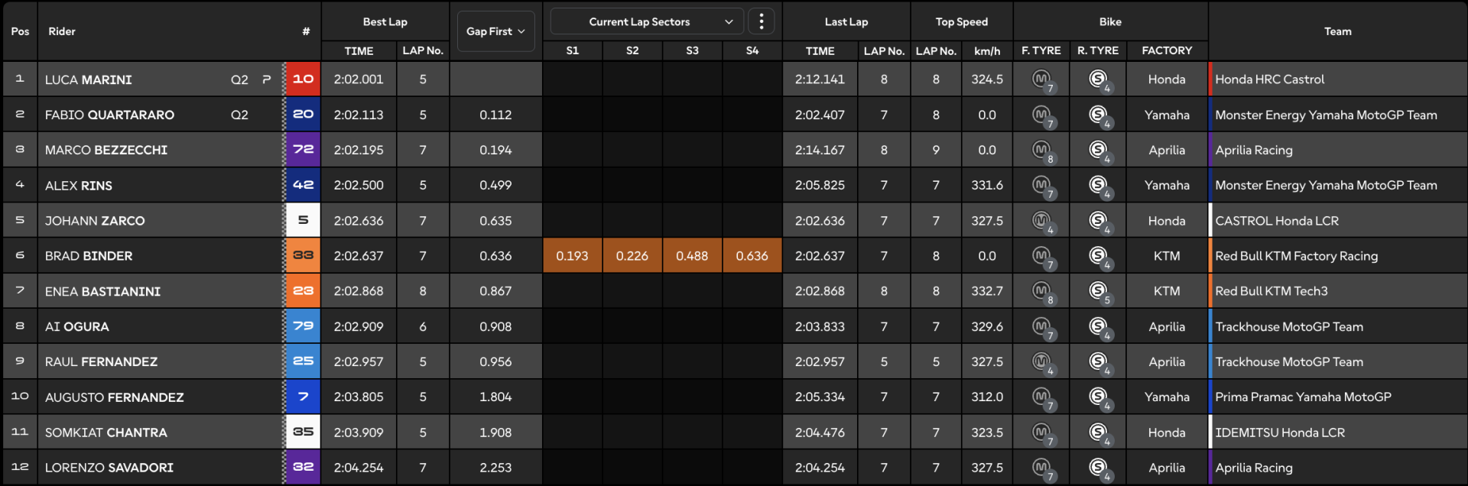The height and width of the screenshot is (486, 1468).
Task: Select the Top Speed km/h subheader
Action: [x=987, y=50]
